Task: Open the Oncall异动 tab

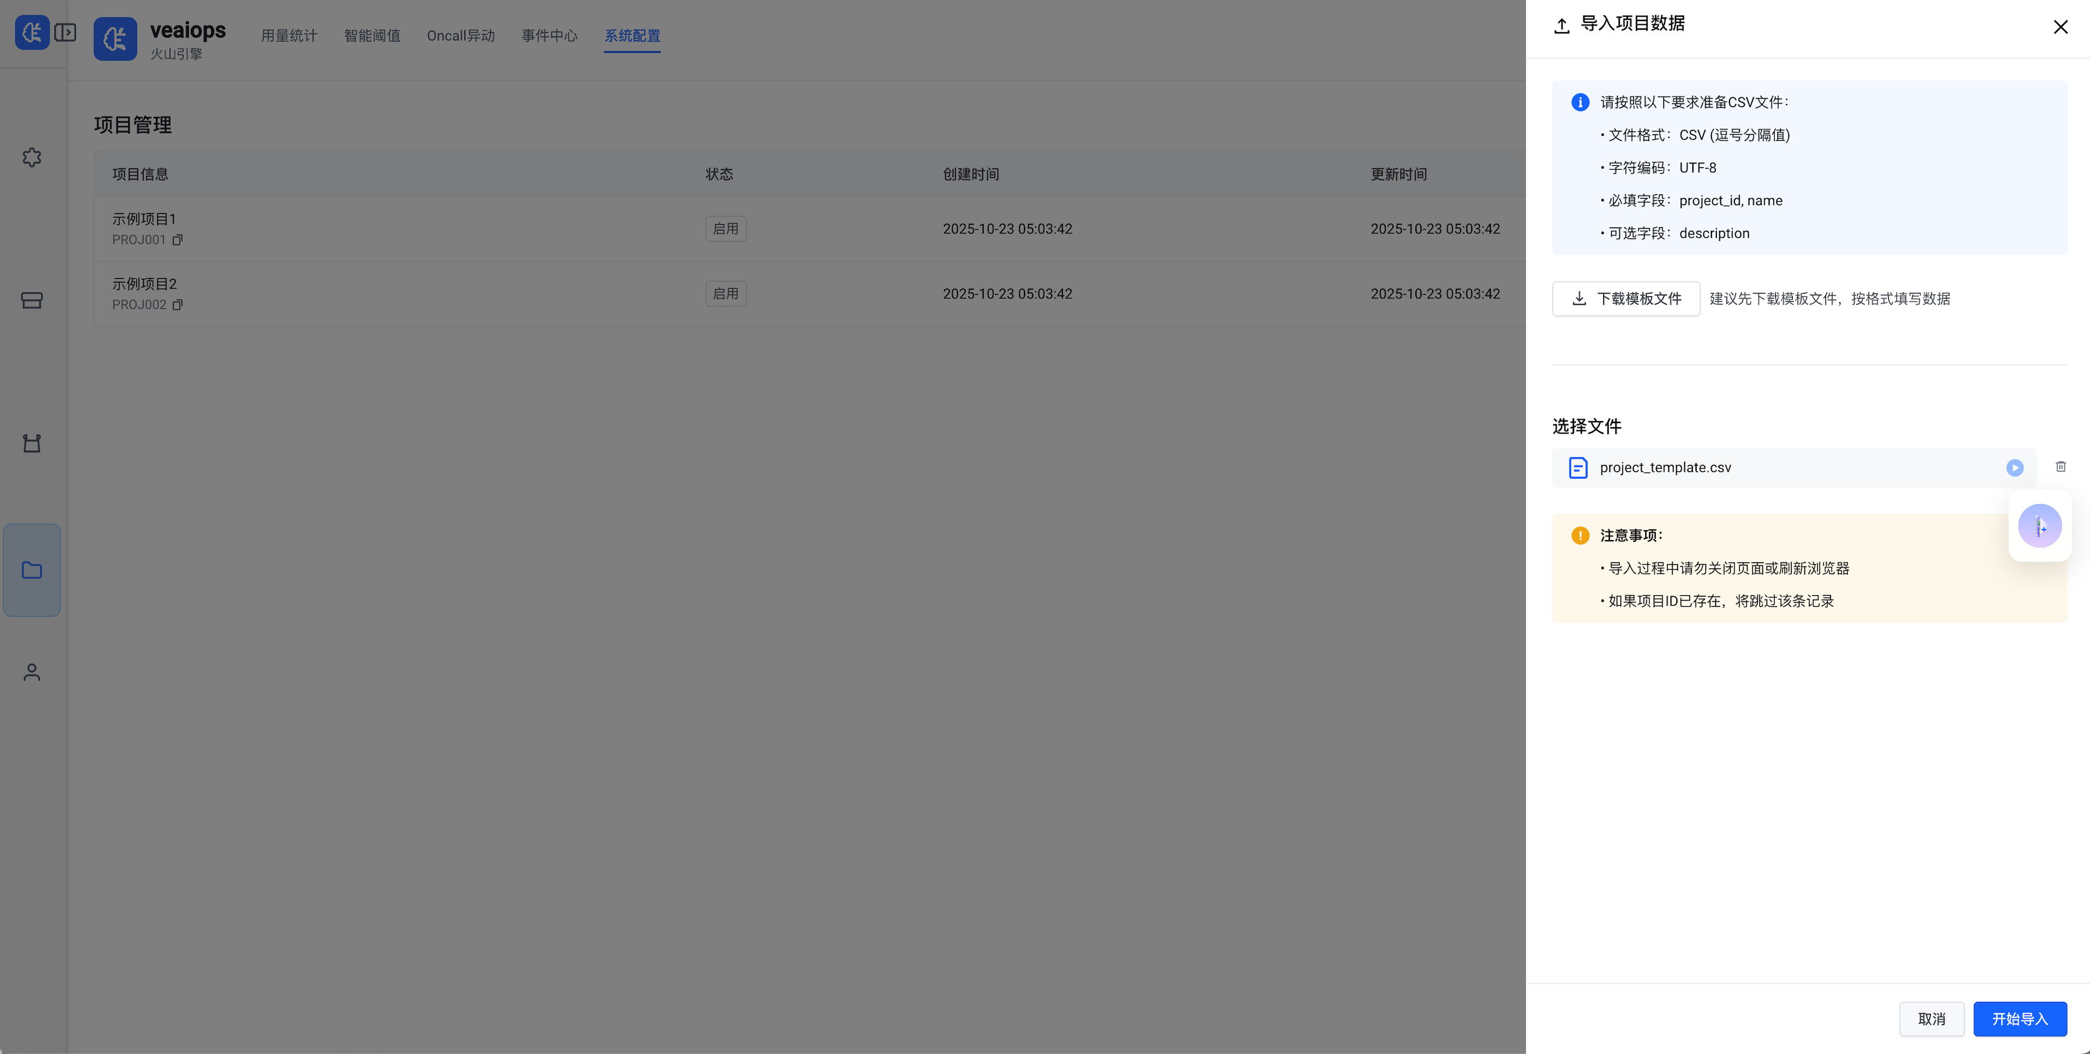Action: (460, 36)
